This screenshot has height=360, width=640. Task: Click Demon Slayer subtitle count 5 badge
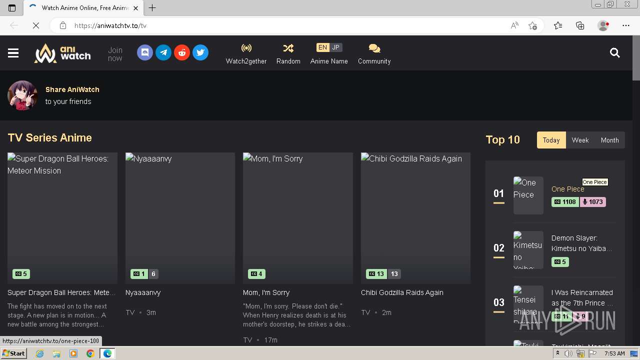coord(560,262)
